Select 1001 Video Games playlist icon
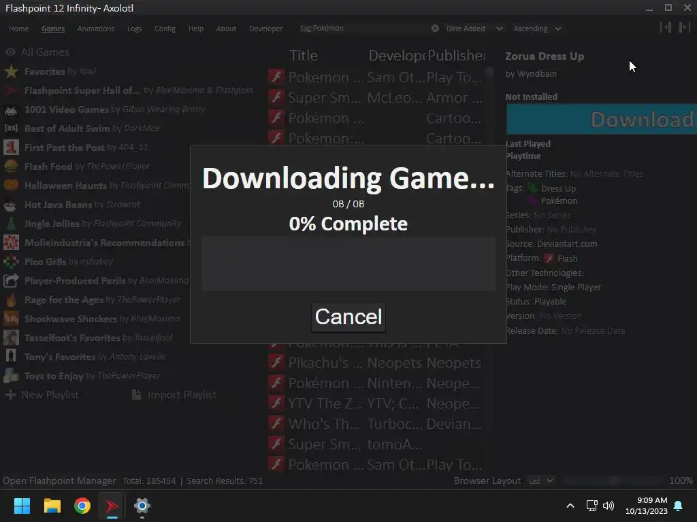This screenshot has width=697, height=522. (x=11, y=109)
